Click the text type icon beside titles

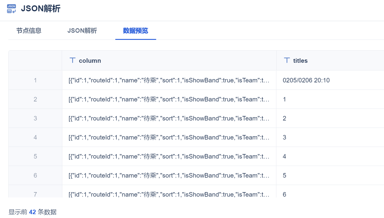[287, 60]
